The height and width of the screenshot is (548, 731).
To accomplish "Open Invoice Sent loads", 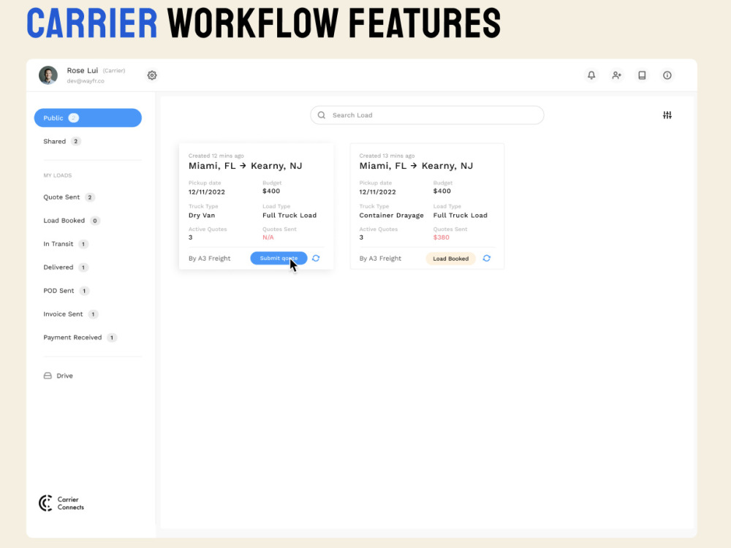I will click(x=70, y=314).
